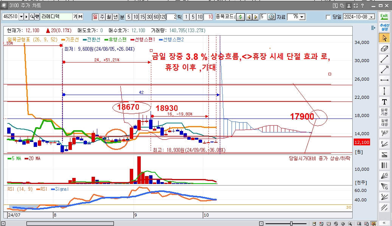The height and width of the screenshot is (226, 392).
Task: Click the stock search magnifier icon
Action: point(32,17)
